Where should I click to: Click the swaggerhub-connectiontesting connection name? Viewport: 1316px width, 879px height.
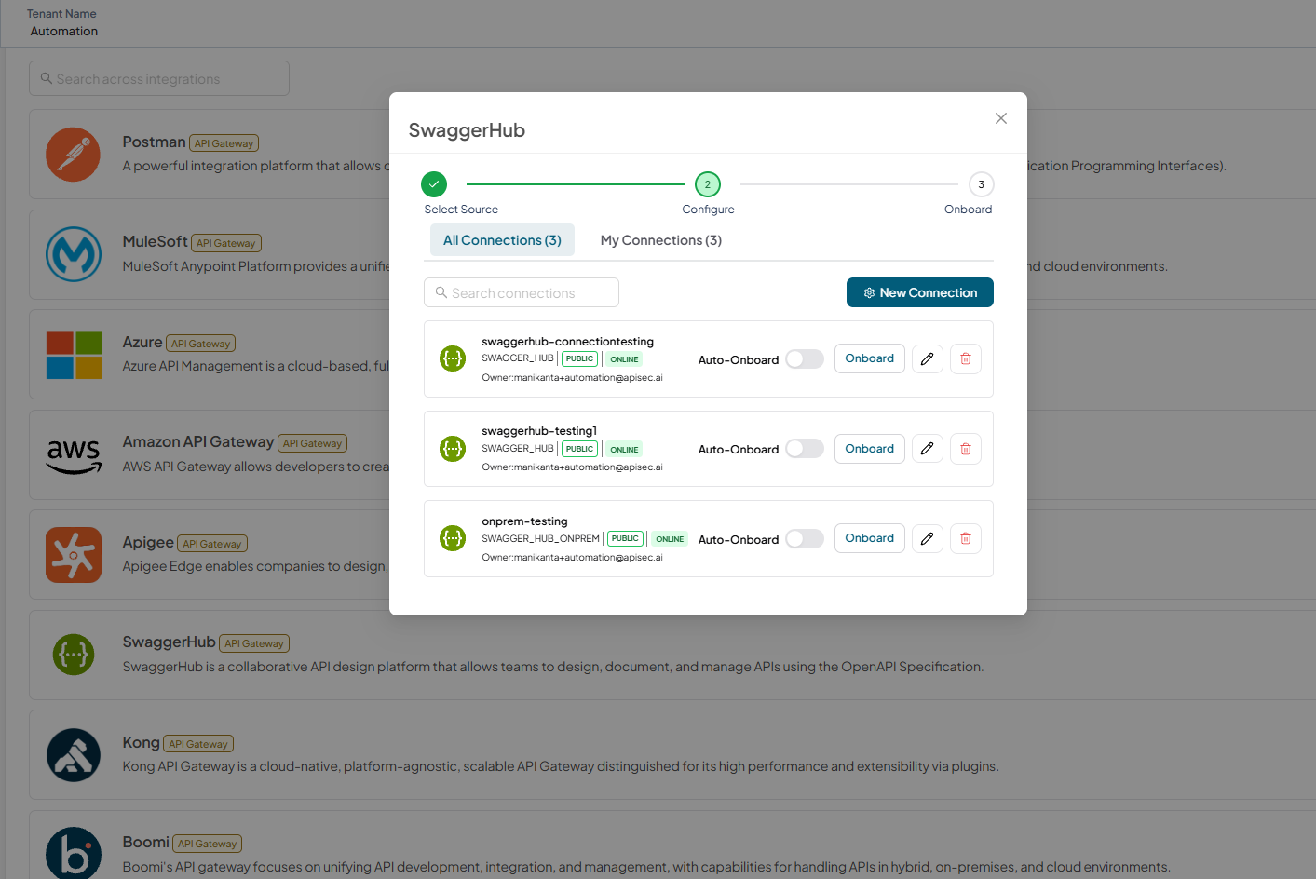pyautogui.click(x=568, y=342)
